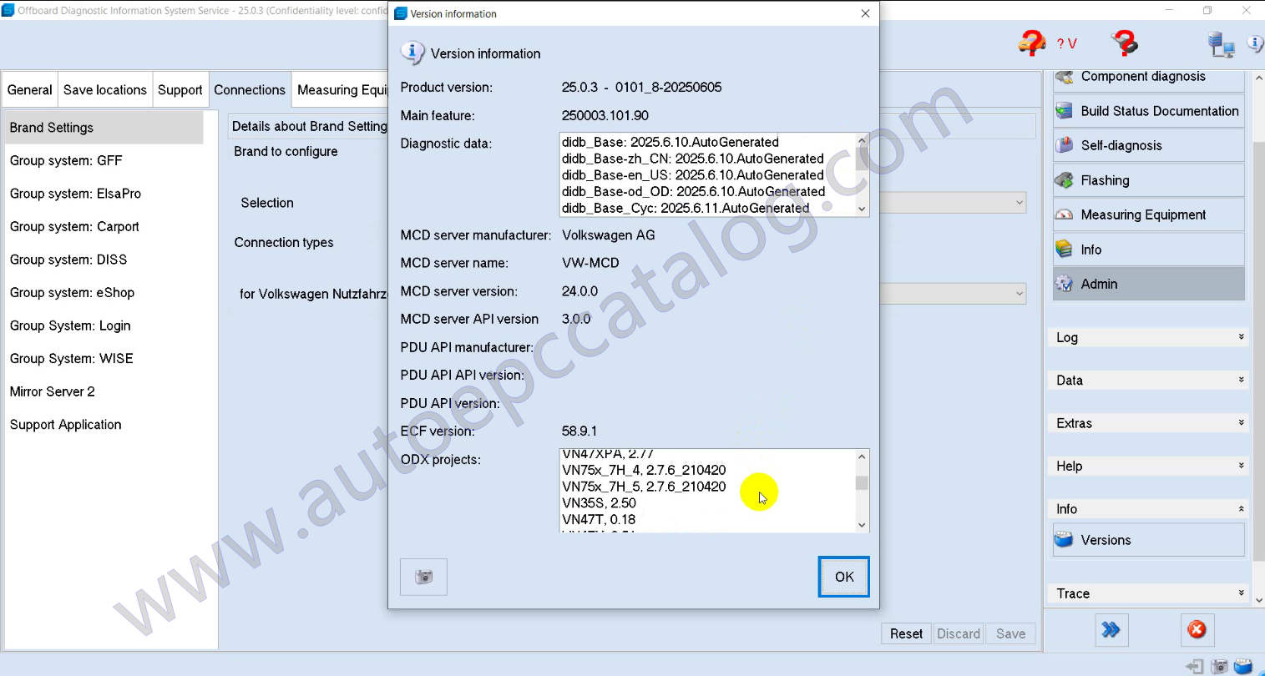Click the diagnostic interface connection status icon
1265x676 pixels.
pos(1124,43)
